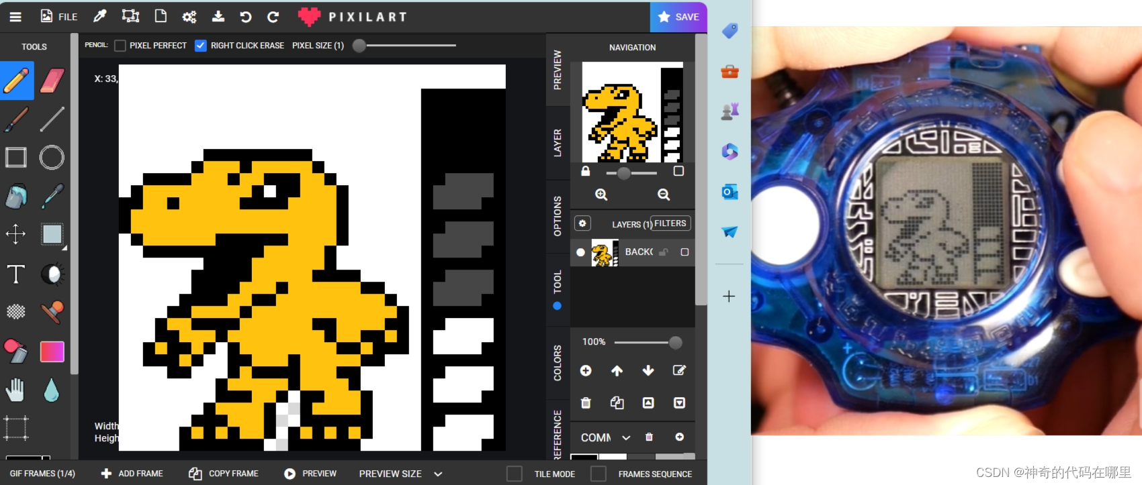The width and height of the screenshot is (1142, 485).
Task: Click the download image icon
Action: coord(218,16)
